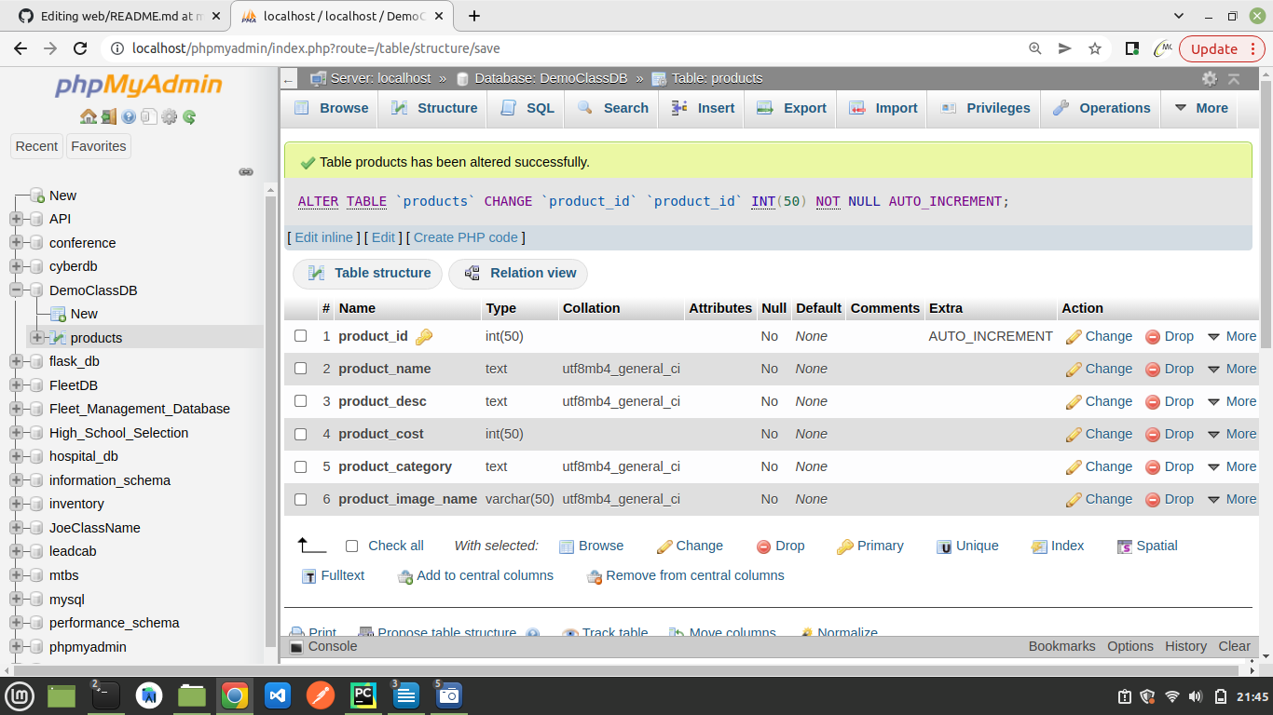Image resolution: width=1273 pixels, height=715 pixels.
Task: Click Primary in With selected actions
Action: click(x=869, y=546)
